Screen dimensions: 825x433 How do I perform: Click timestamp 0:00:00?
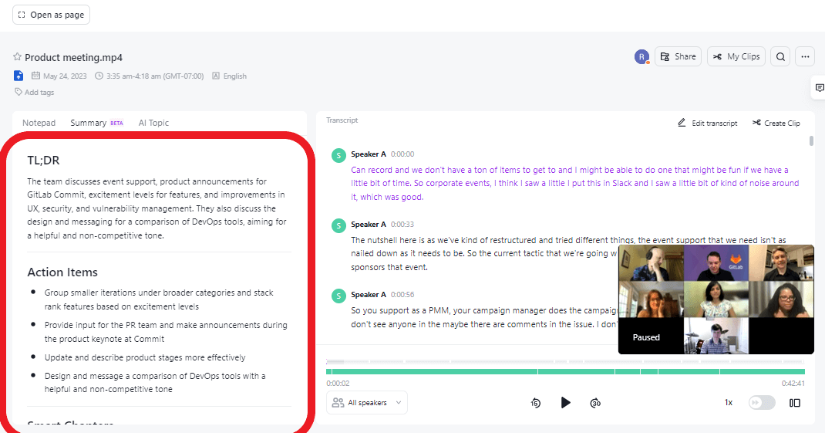402,154
